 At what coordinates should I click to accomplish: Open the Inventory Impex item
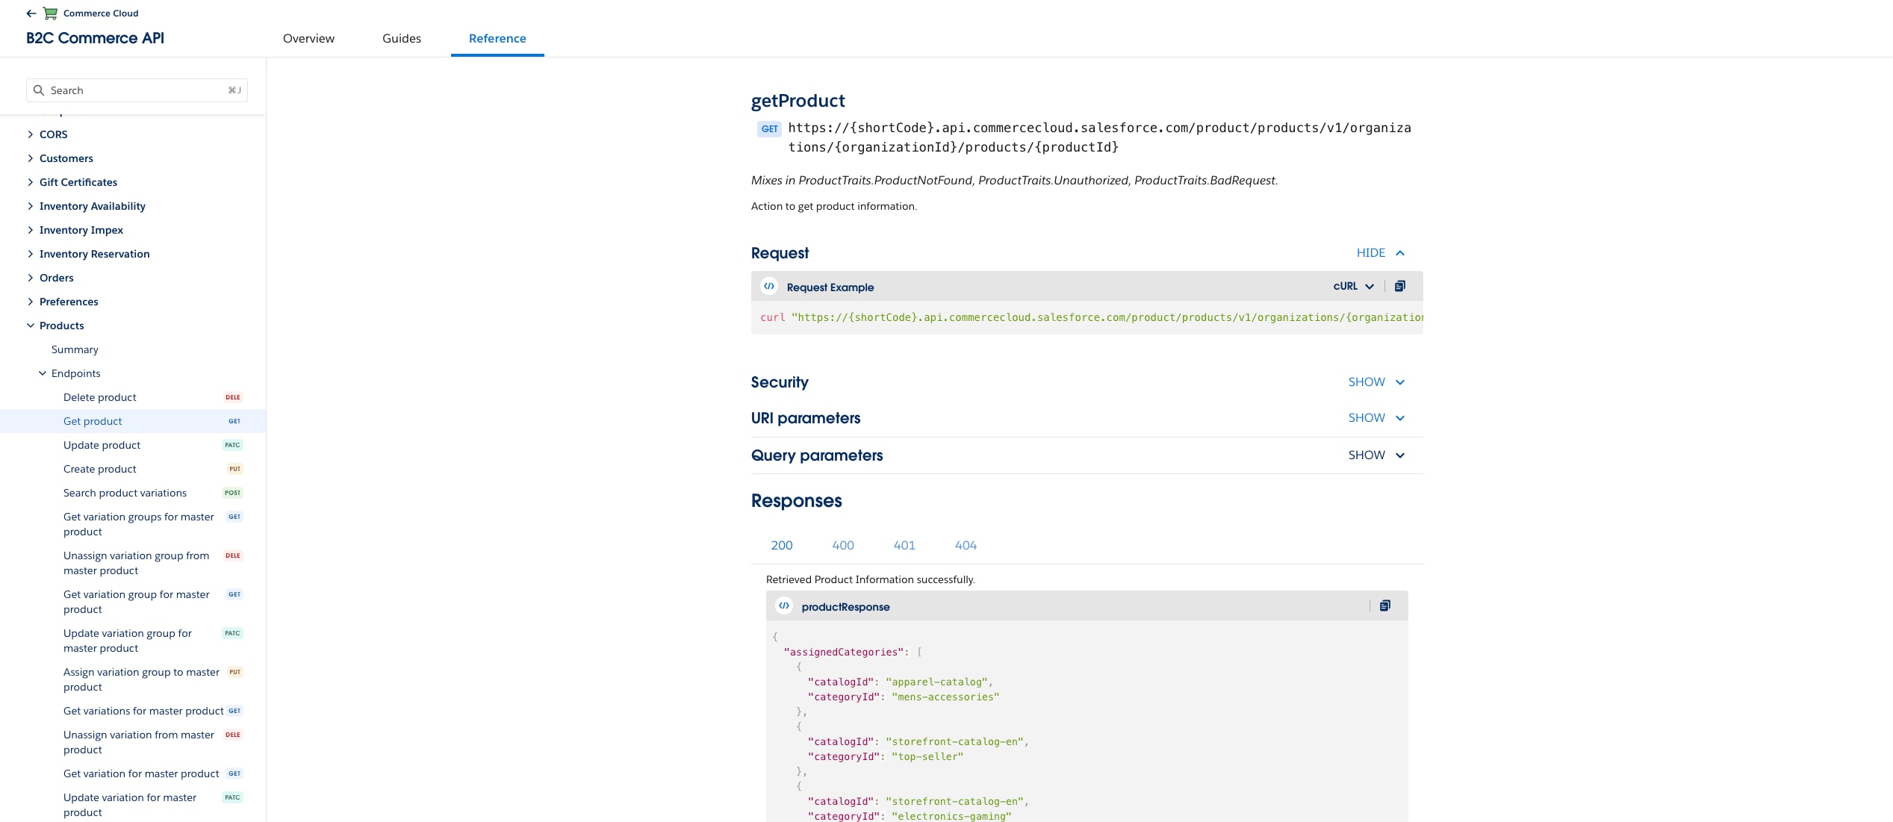(x=81, y=230)
